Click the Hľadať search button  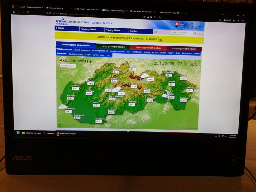click(x=199, y=33)
